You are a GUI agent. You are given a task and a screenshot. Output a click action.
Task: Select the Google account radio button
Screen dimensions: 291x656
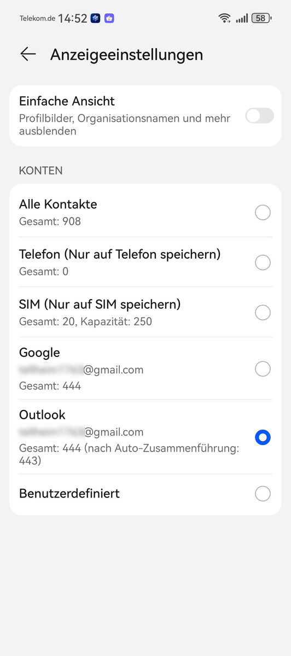tap(263, 369)
